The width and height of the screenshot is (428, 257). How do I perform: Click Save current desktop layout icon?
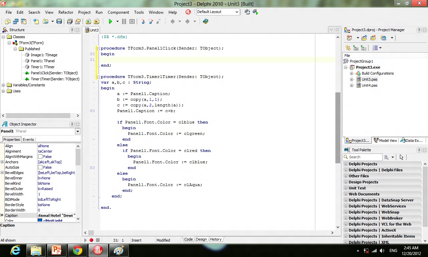click(247, 12)
